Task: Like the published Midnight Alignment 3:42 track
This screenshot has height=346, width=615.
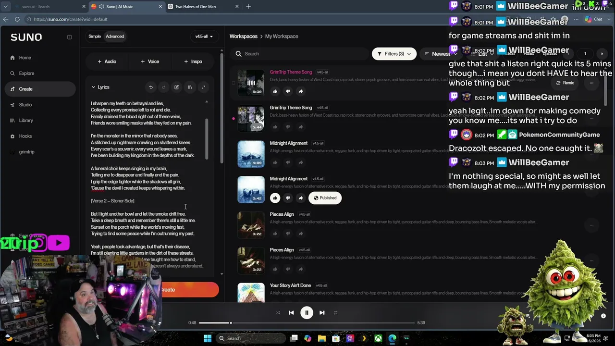Action: [x=275, y=198]
